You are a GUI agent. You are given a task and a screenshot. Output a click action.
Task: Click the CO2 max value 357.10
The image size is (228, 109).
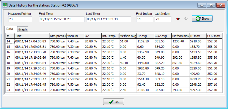(214, 85)
